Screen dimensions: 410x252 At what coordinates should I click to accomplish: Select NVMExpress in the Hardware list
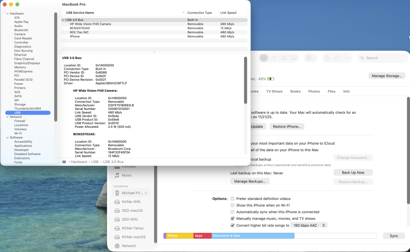point(23,71)
